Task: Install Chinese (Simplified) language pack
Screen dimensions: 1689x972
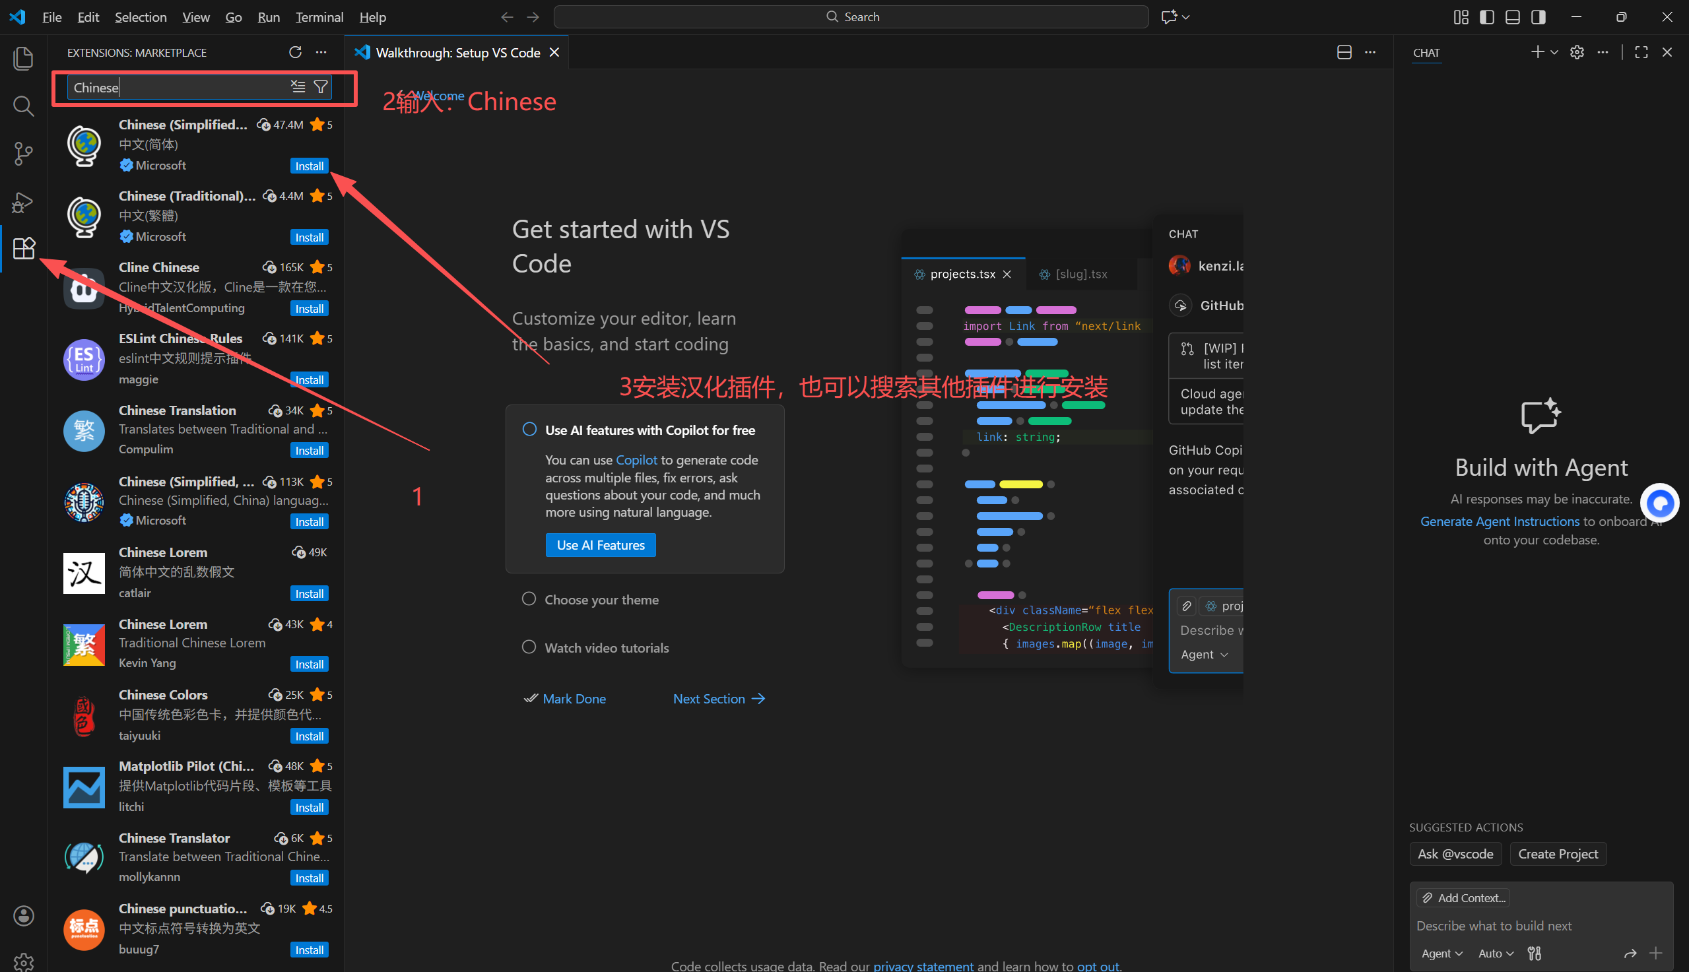Action: 309,166
